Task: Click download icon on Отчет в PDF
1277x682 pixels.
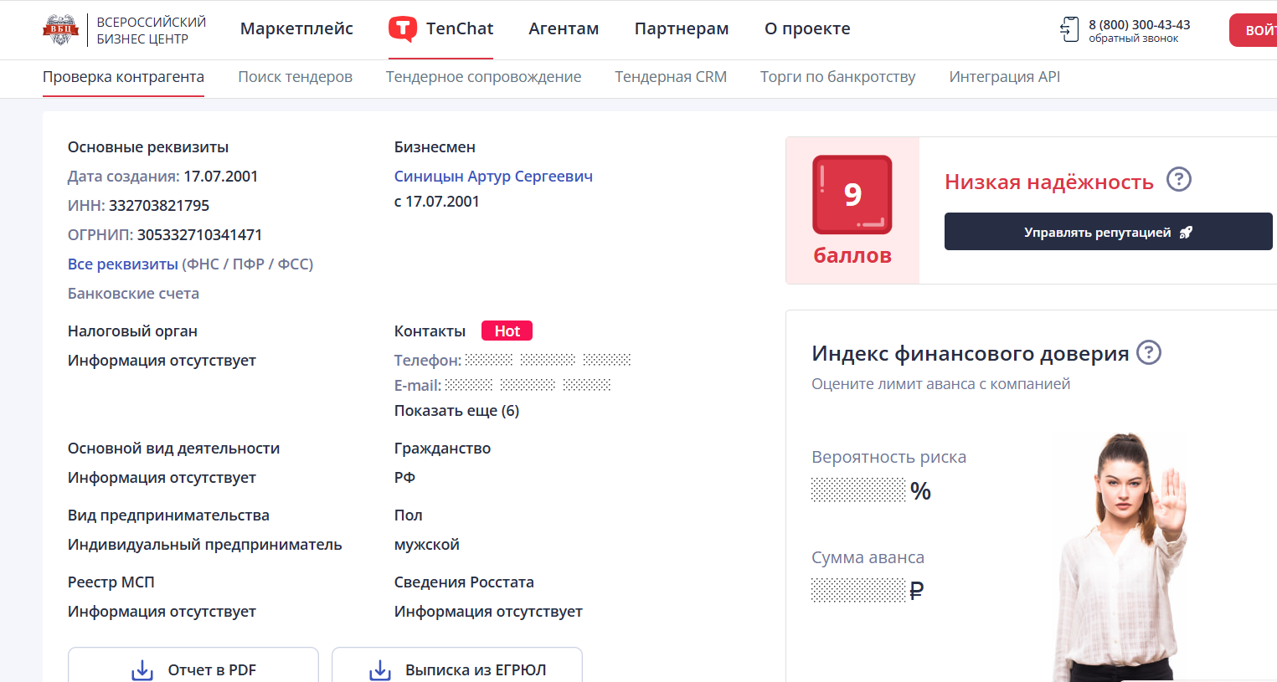Action: click(142, 670)
